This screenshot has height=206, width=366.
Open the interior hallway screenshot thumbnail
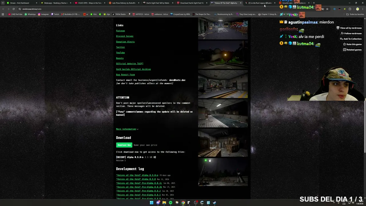223,84
